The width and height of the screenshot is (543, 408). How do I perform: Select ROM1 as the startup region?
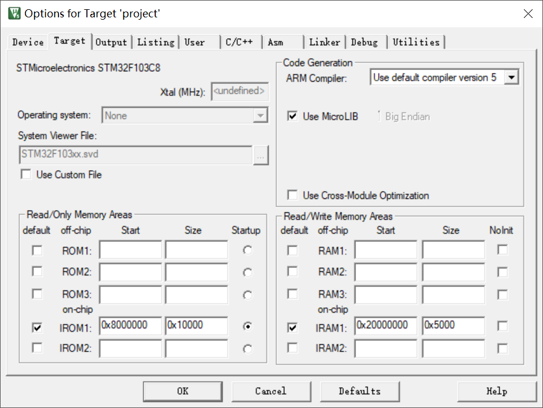[247, 250]
